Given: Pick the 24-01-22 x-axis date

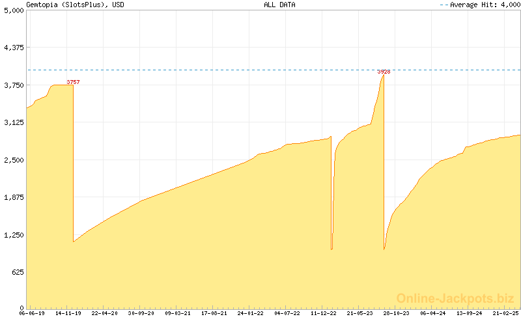Looking at the screenshot, I should [251, 313].
